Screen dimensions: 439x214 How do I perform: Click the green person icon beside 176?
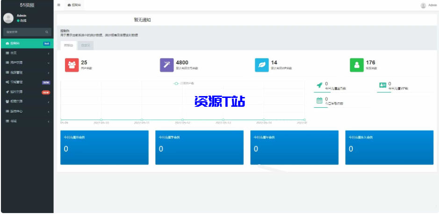click(357, 65)
